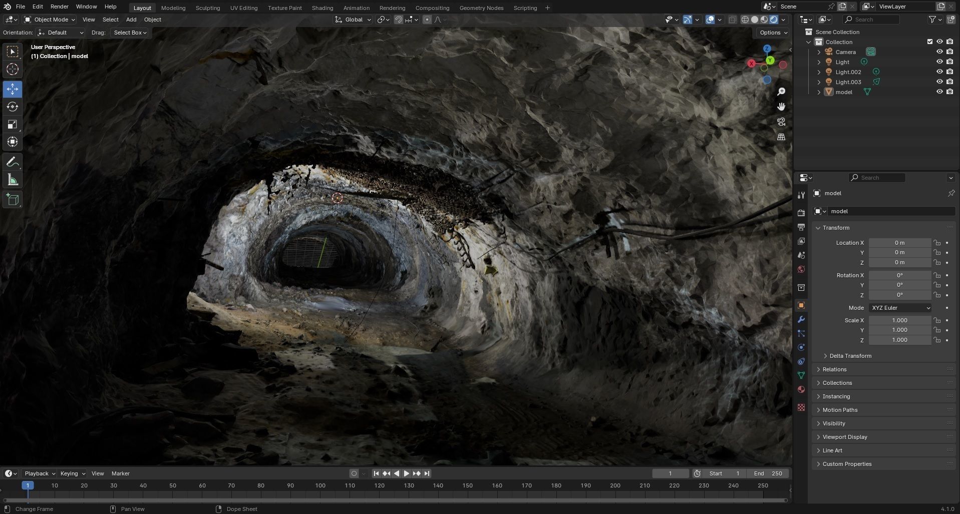Toggle the camera view icon

pos(781,122)
